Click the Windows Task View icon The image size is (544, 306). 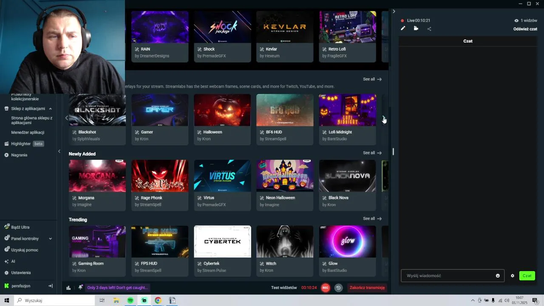(x=102, y=300)
